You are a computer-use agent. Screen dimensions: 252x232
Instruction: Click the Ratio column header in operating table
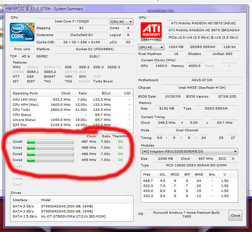[x=81, y=93]
